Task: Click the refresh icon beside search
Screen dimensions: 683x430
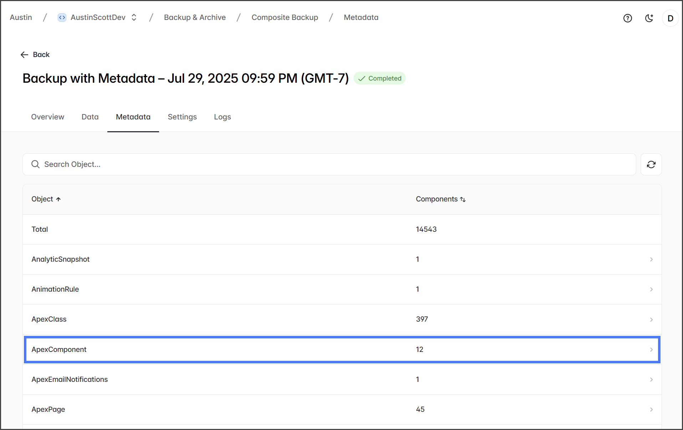Action: pos(651,164)
